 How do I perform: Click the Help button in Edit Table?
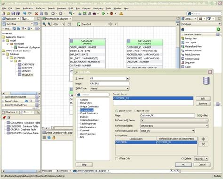[x=84, y=165]
